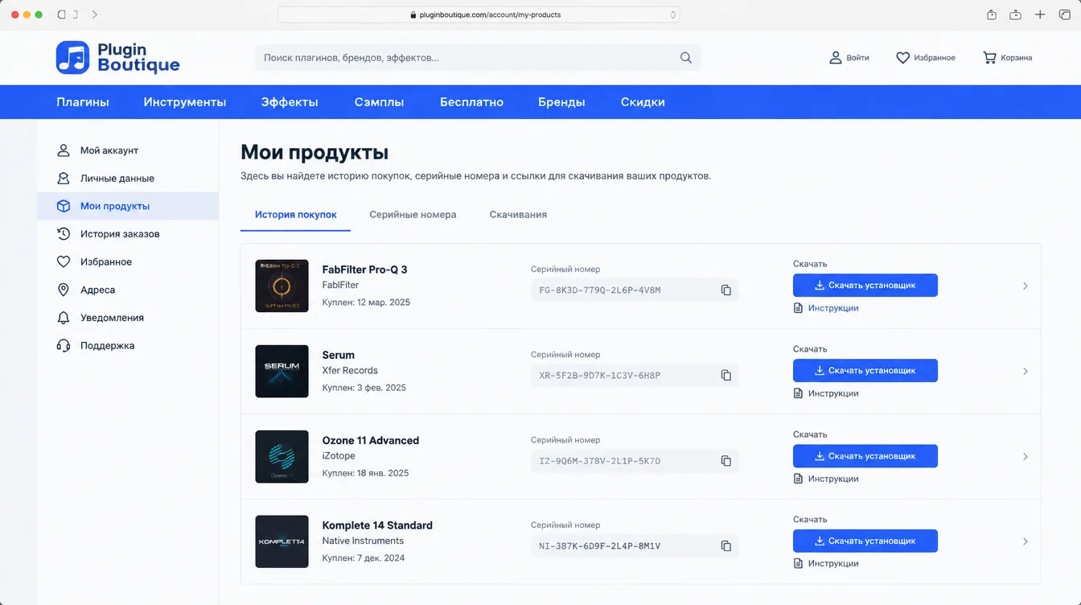Screen dimensions: 1081x605
Task: Open the Скидки navigation menu
Action: 643,102
